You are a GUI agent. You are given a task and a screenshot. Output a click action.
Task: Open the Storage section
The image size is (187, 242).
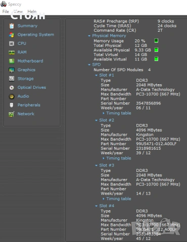[x=26, y=79]
